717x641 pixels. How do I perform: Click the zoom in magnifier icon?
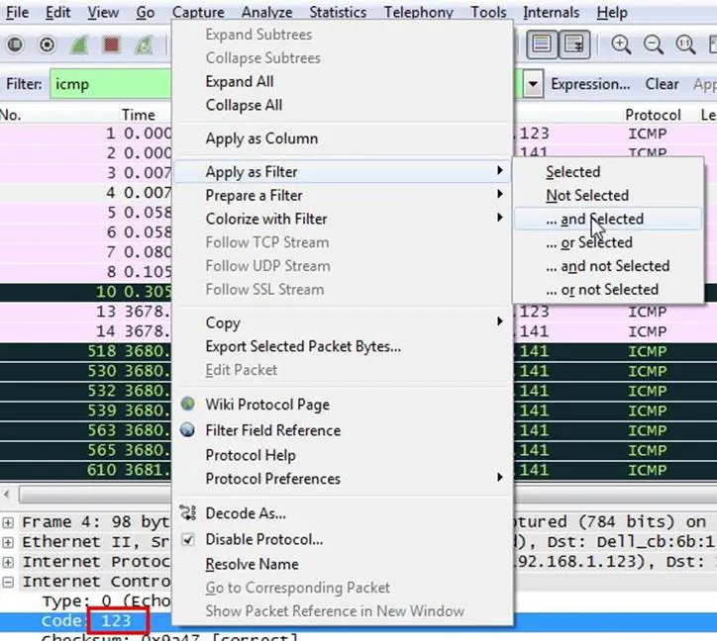pyautogui.click(x=621, y=45)
